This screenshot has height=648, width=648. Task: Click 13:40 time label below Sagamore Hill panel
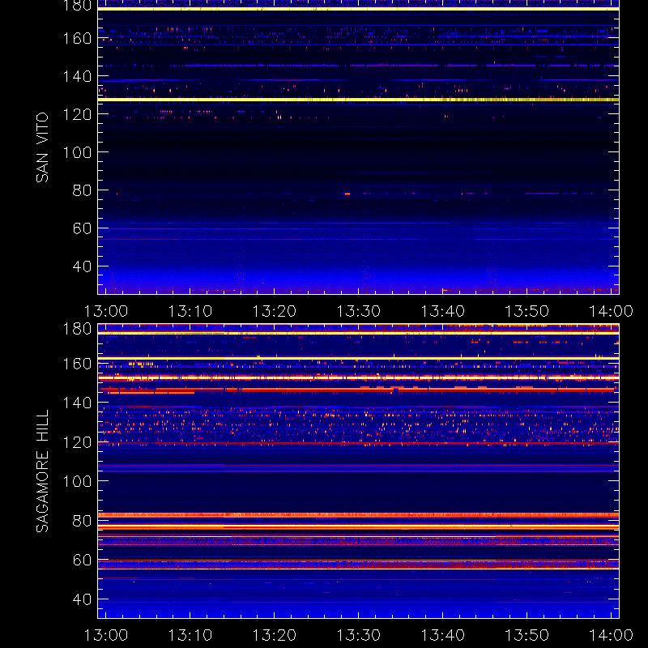coord(442,635)
